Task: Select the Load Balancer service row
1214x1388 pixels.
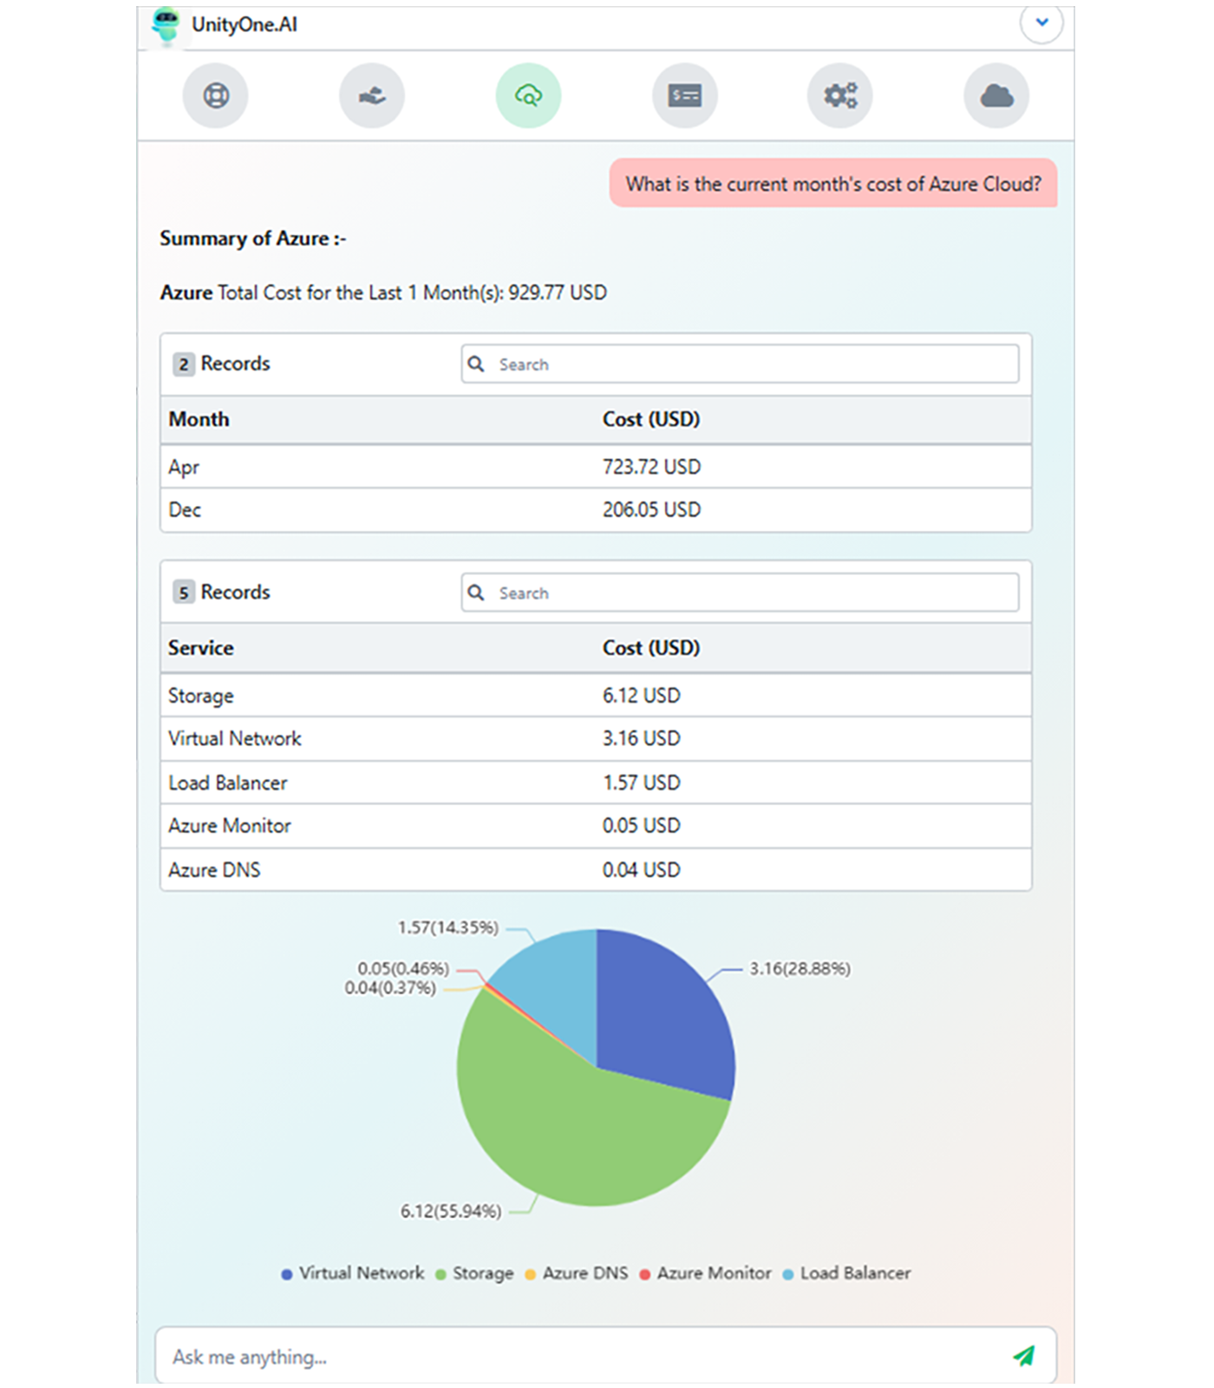Action: [596, 782]
